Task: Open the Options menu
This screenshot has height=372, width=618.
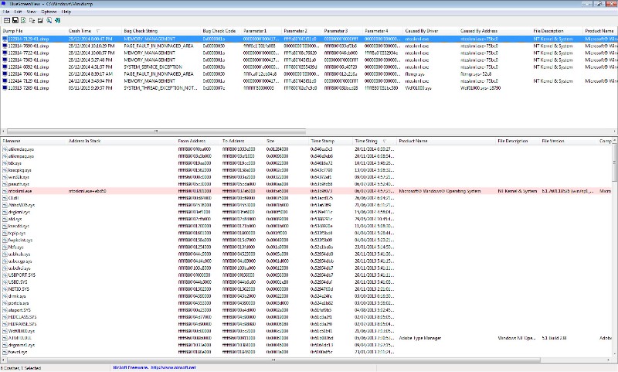Action: (49, 12)
